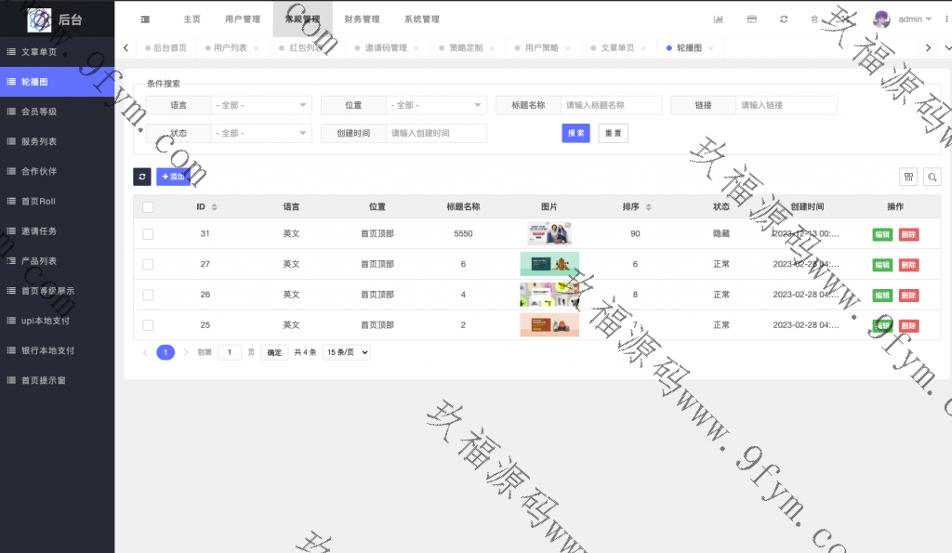Click the red 删除 button for ID 27
The width and height of the screenshot is (952, 553).
tap(908, 265)
